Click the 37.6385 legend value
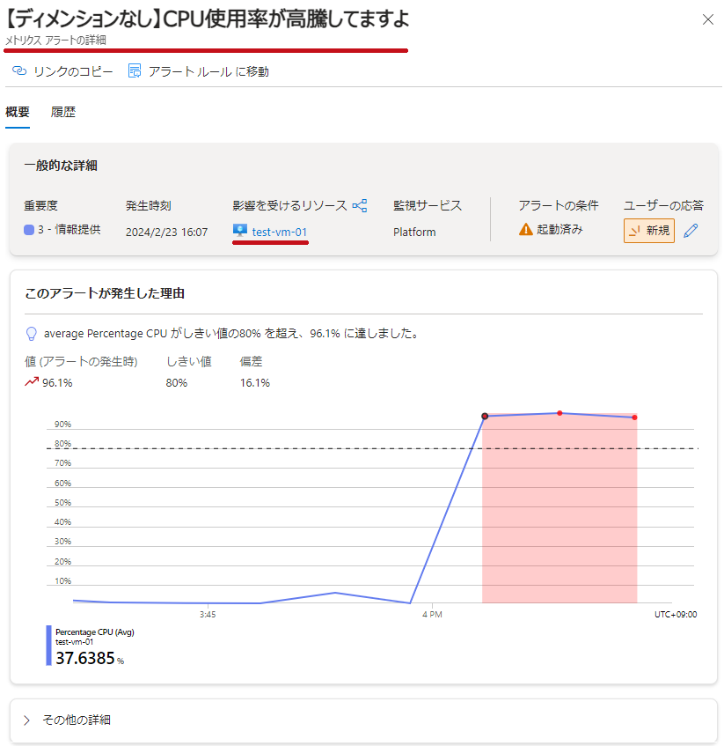 [x=85, y=658]
